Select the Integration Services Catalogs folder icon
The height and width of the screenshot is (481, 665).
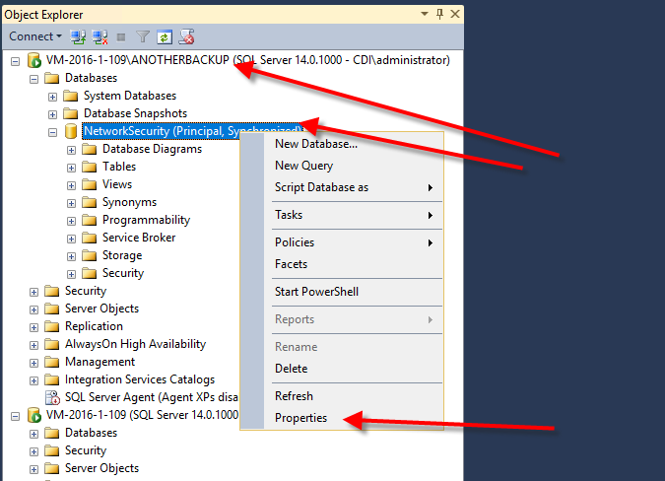pyautogui.click(x=52, y=379)
